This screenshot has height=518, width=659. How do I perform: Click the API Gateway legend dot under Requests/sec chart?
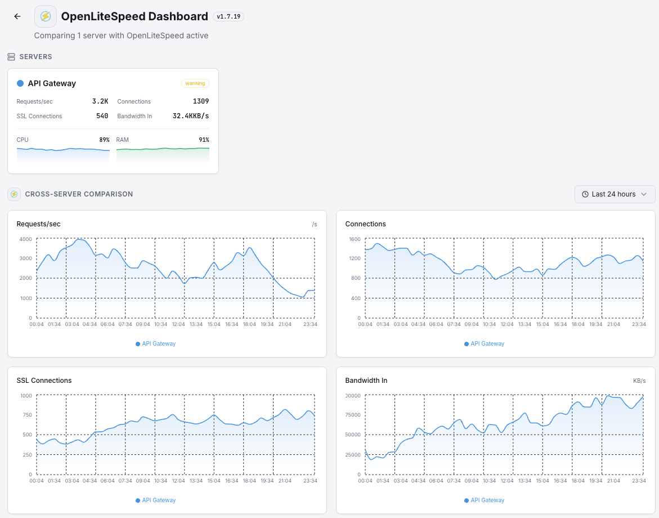click(x=138, y=343)
